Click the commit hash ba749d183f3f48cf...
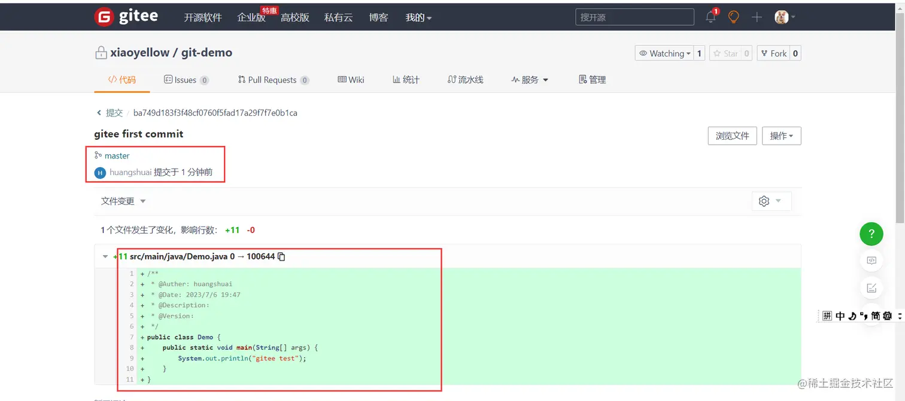Screen dimensions: 905x401 (x=215, y=112)
